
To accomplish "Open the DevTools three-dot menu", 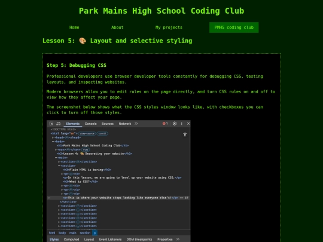I will point(181,124).
